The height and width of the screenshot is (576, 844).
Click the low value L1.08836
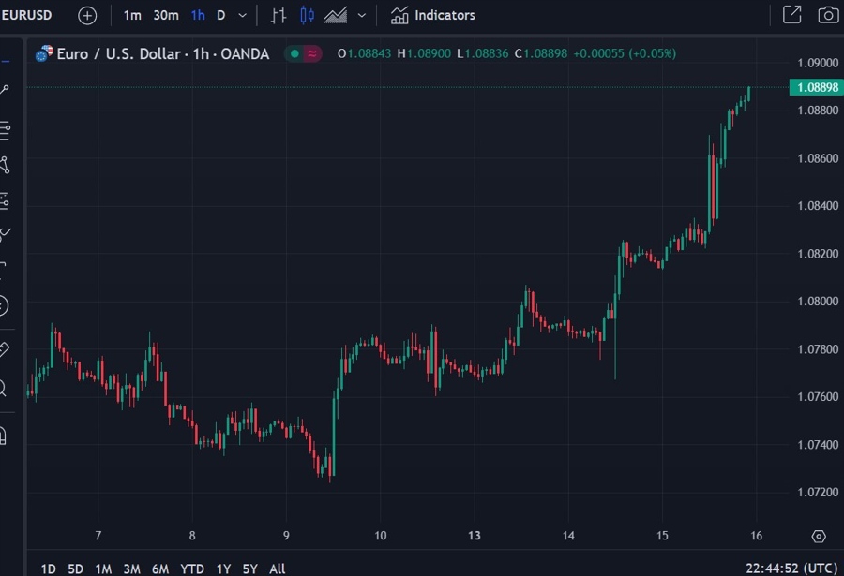pos(483,53)
